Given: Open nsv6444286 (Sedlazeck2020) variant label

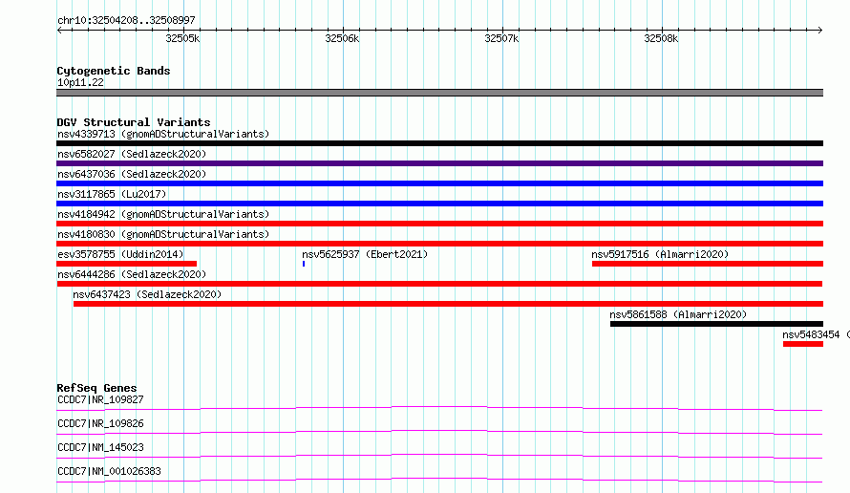Looking at the screenshot, I should click(132, 274).
